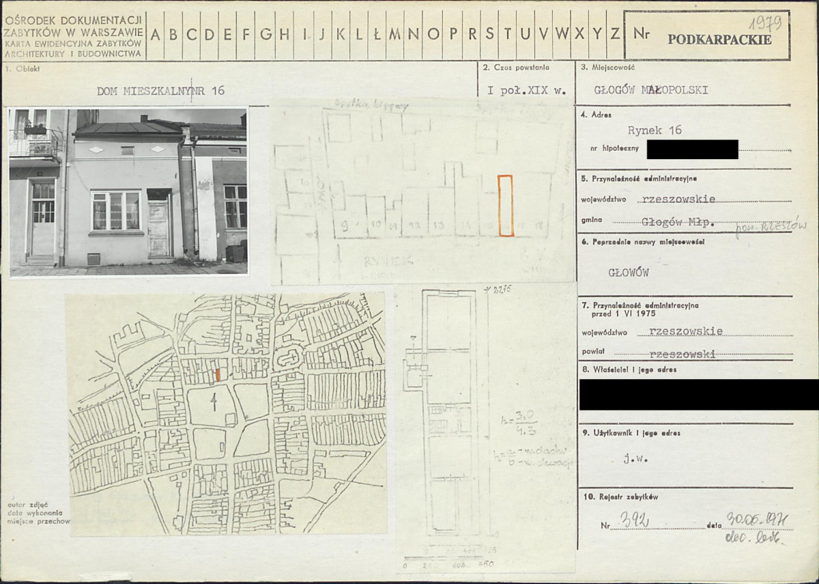The width and height of the screenshot is (819, 584).
Task: Select the blacked-out nr hipoteczny bar
Action: (692, 149)
